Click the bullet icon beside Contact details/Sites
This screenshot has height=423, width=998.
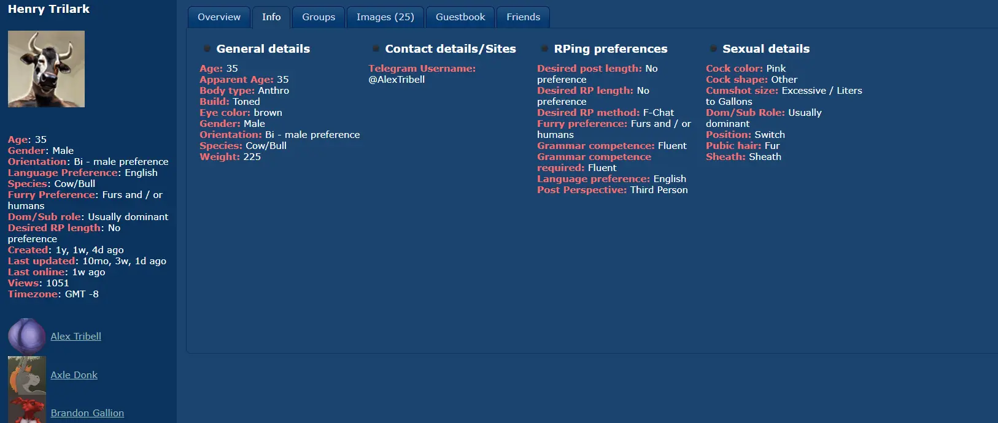[x=376, y=48]
